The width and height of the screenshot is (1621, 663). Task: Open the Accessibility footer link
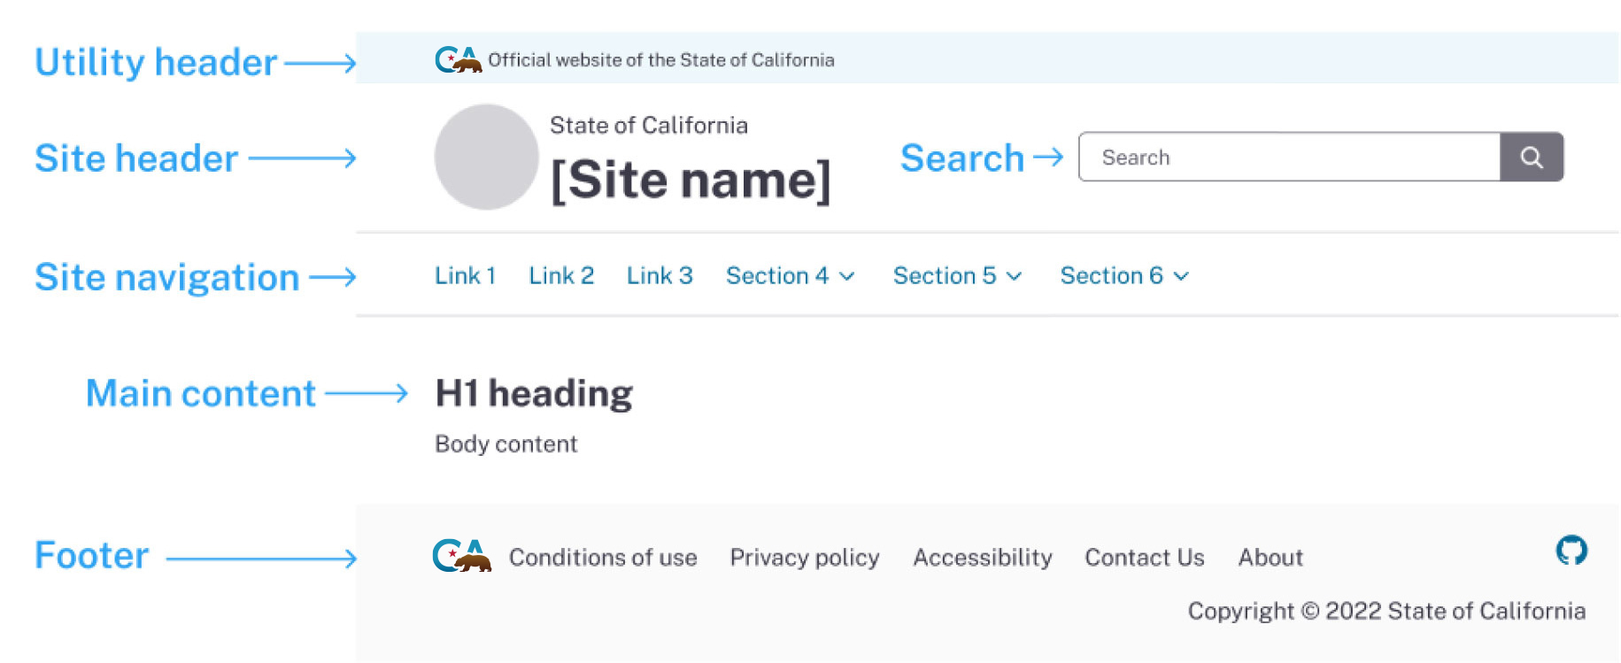tap(983, 558)
